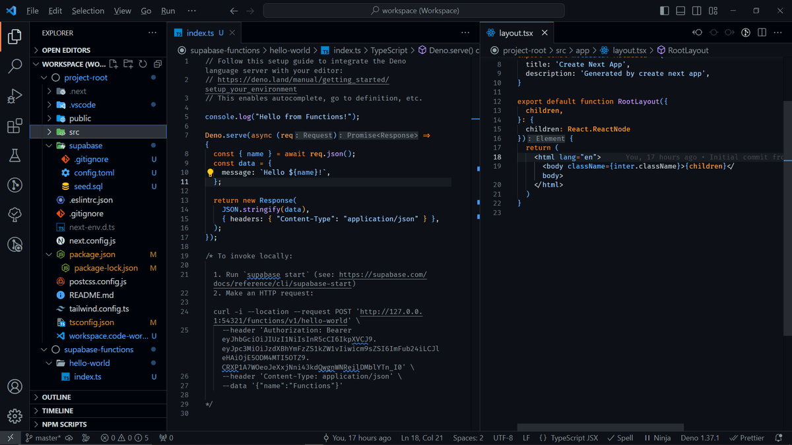Open the Explorer view in activity bar
This screenshot has width=792, height=445.
pos(15,37)
